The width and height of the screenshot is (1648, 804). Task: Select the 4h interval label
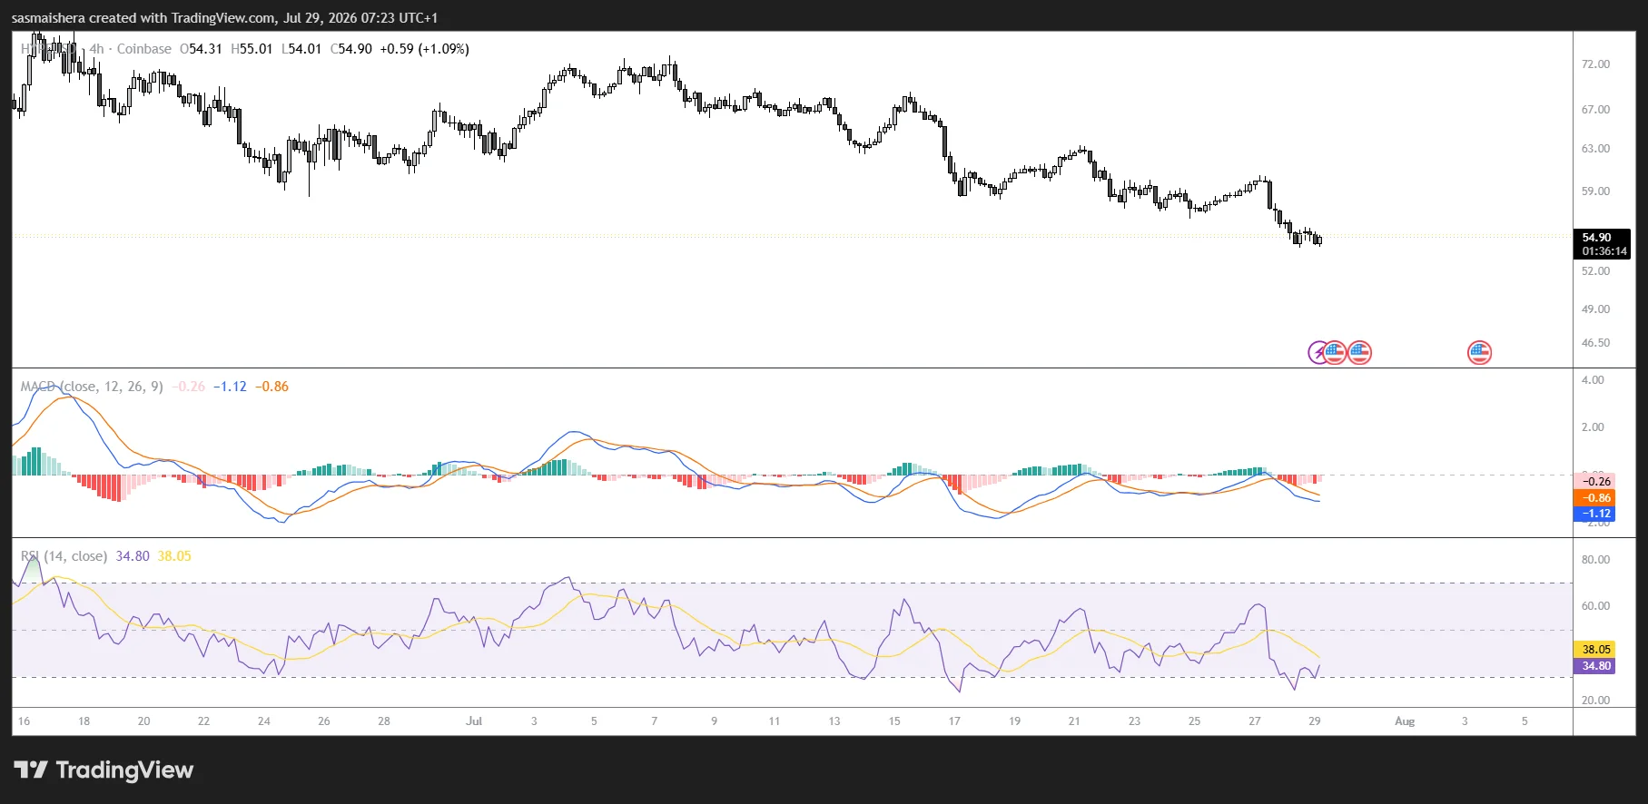coord(96,49)
